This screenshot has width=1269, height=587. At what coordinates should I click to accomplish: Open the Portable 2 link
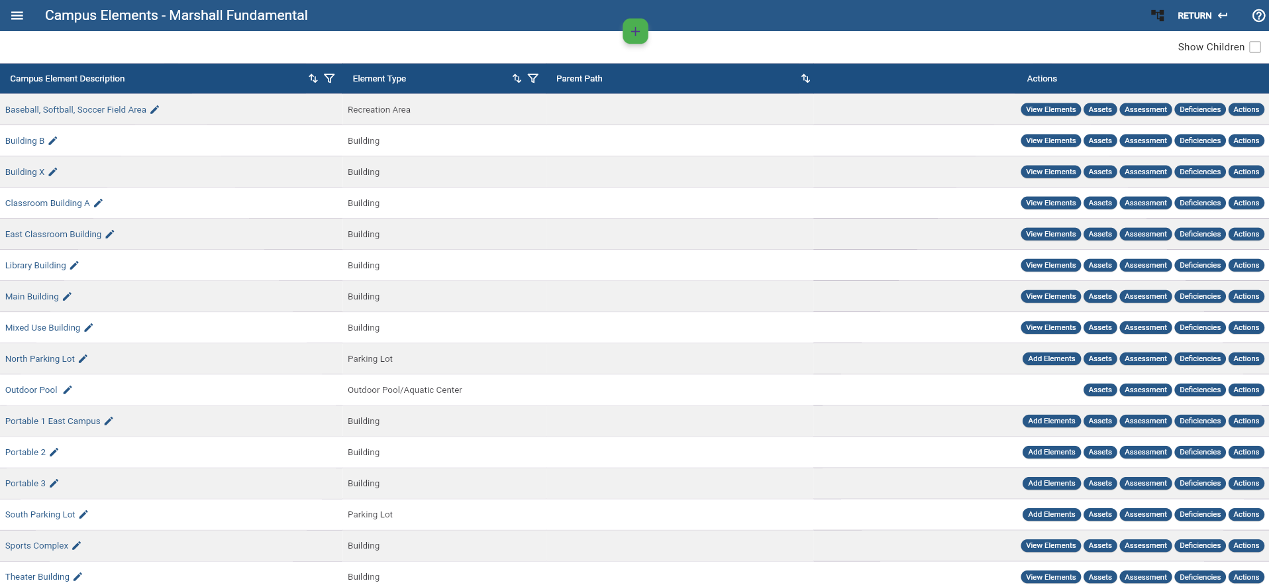tap(25, 452)
